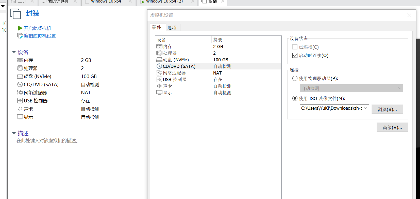Image resolution: width=420 pixels, height=199 pixels.
Task: Switch to the Windows 10 x64 (2) tab
Action: [164, 2]
